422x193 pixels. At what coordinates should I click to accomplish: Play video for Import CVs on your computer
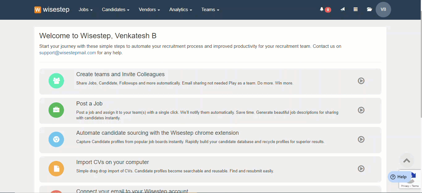pos(361,169)
